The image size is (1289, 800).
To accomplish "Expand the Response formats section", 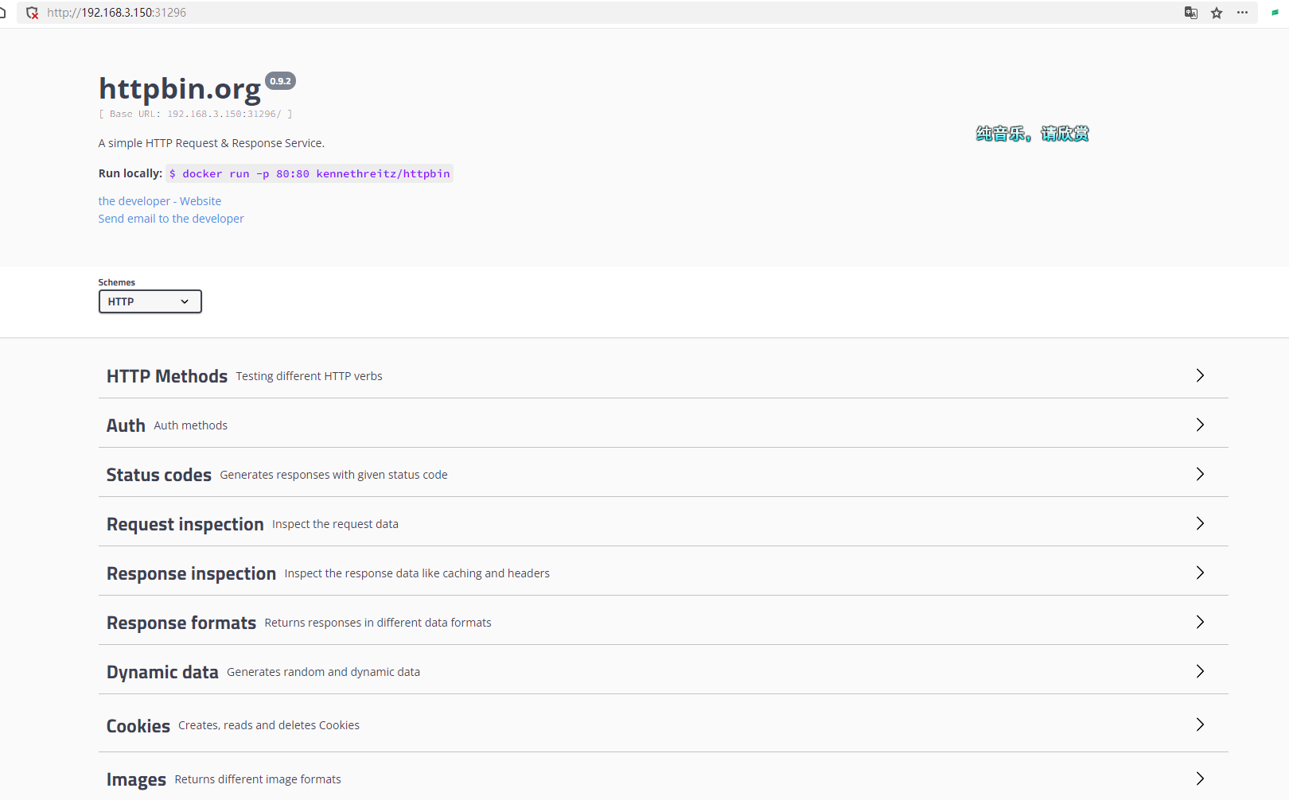I will 181,623.
